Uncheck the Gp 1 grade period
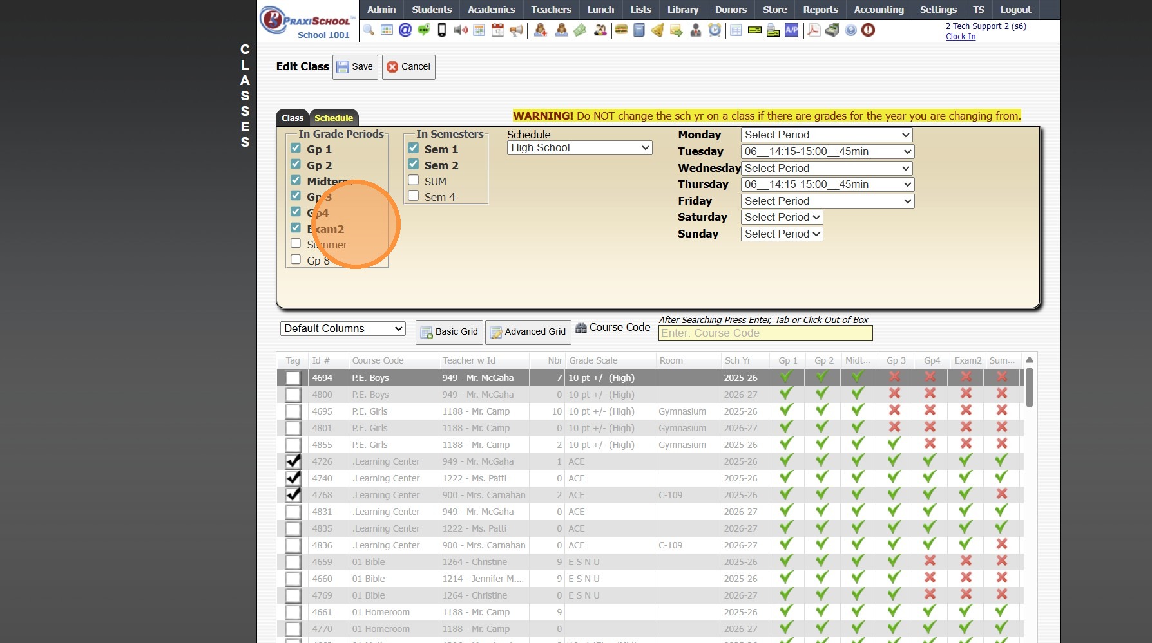The width and height of the screenshot is (1152, 643). click(296, 148)
